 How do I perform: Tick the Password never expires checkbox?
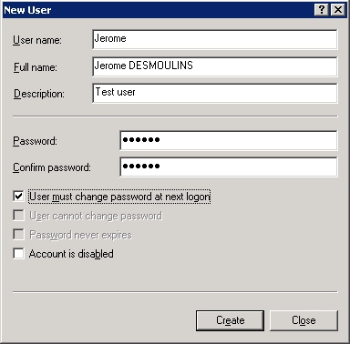pos(18,235)
